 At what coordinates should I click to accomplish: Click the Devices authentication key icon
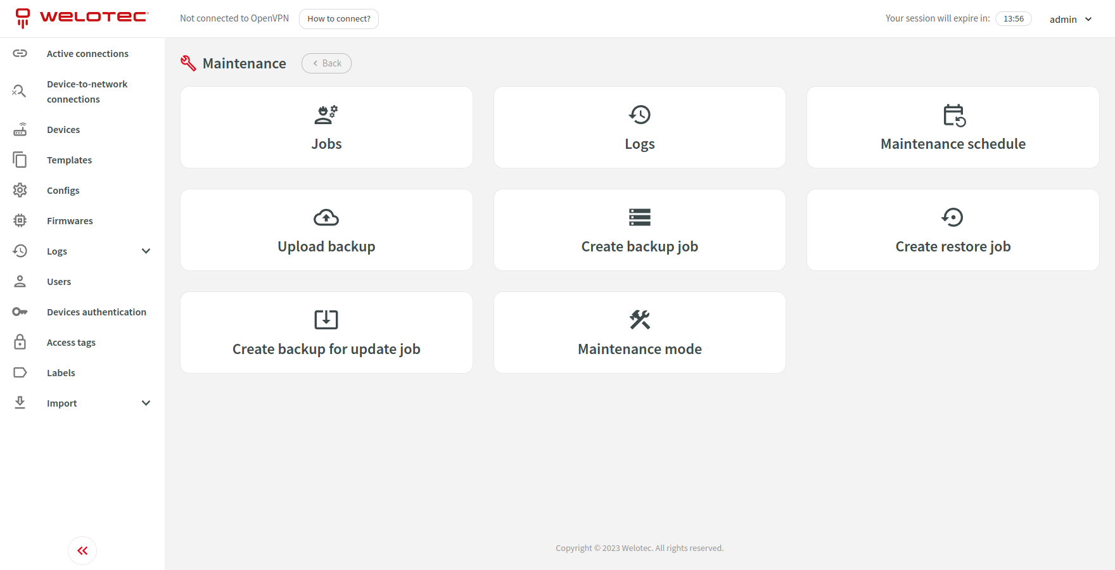[x=20, y=312]
